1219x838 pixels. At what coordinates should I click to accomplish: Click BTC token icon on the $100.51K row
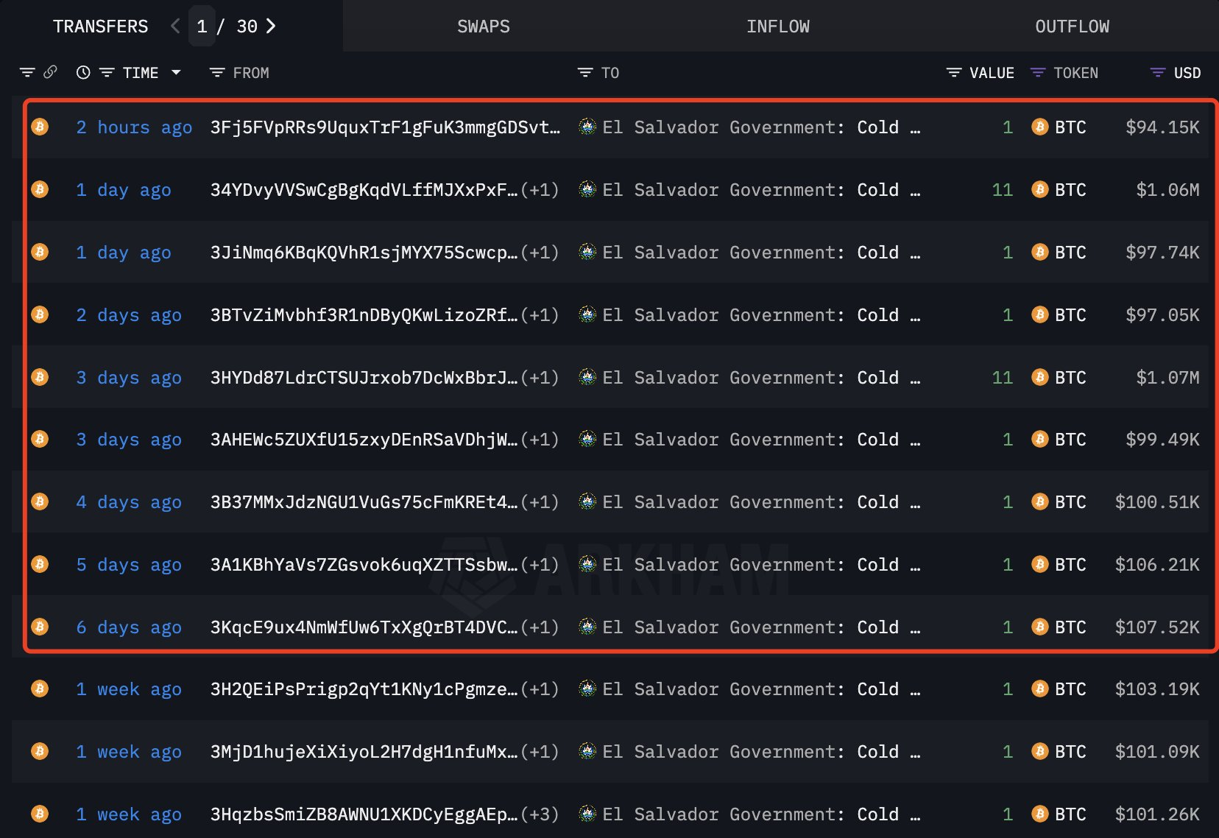(1039, 501)
